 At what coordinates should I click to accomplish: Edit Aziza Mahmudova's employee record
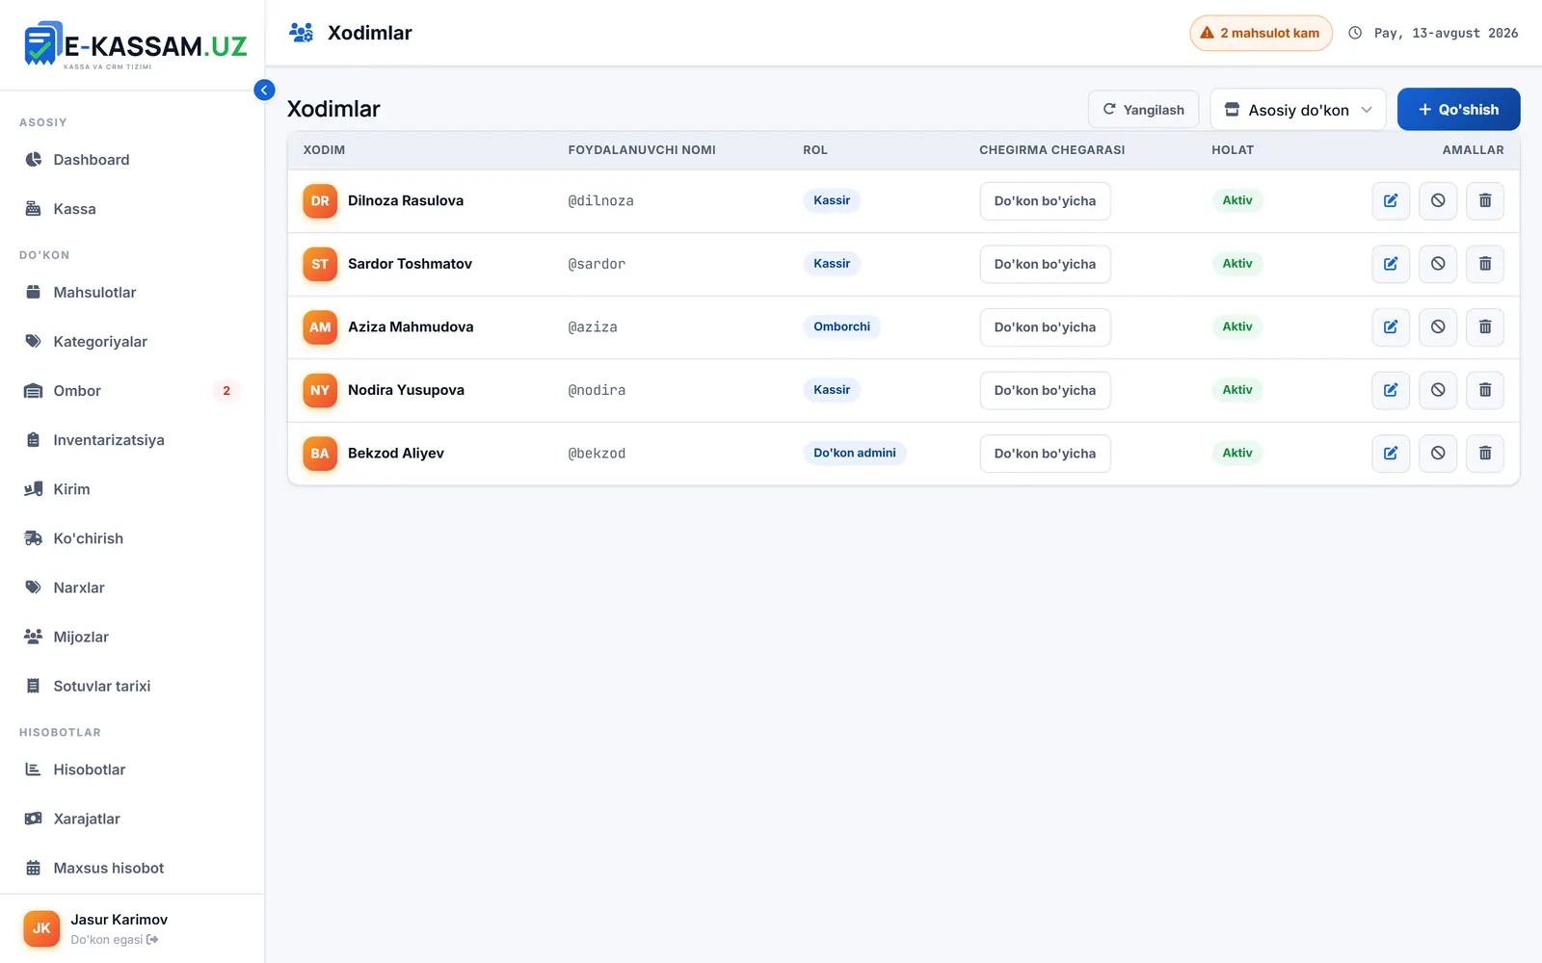(x=1391, y=327)
